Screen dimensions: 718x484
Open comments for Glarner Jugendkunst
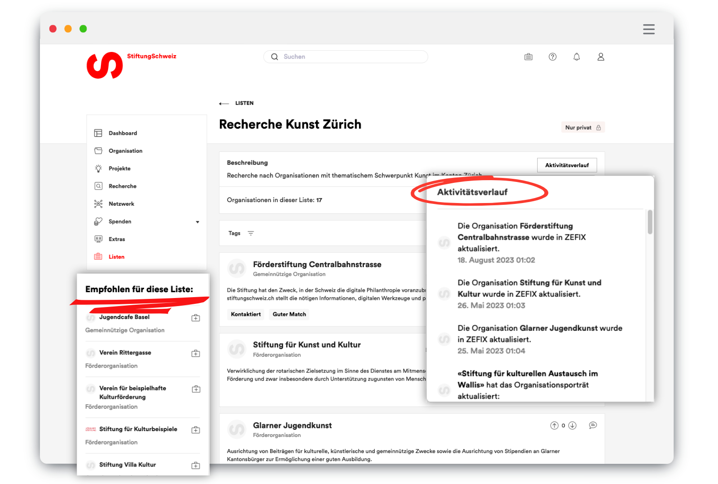point(593,425)
